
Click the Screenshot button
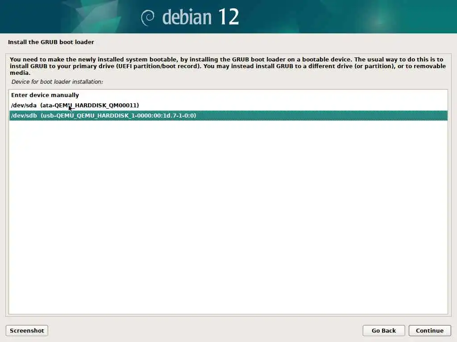[27, 331]
